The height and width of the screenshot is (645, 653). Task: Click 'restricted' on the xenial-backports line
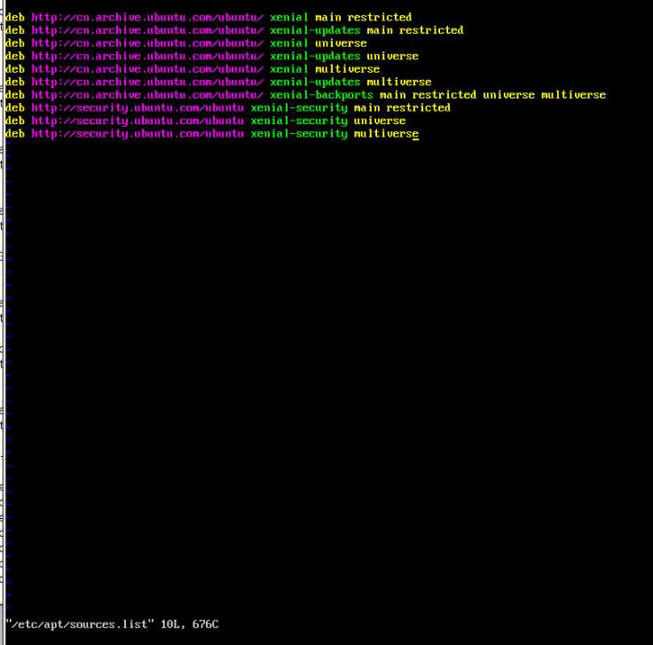pyautogui.click(x=444, y=95)
